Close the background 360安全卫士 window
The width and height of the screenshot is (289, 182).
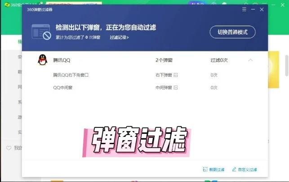click(x=283, y=5)
